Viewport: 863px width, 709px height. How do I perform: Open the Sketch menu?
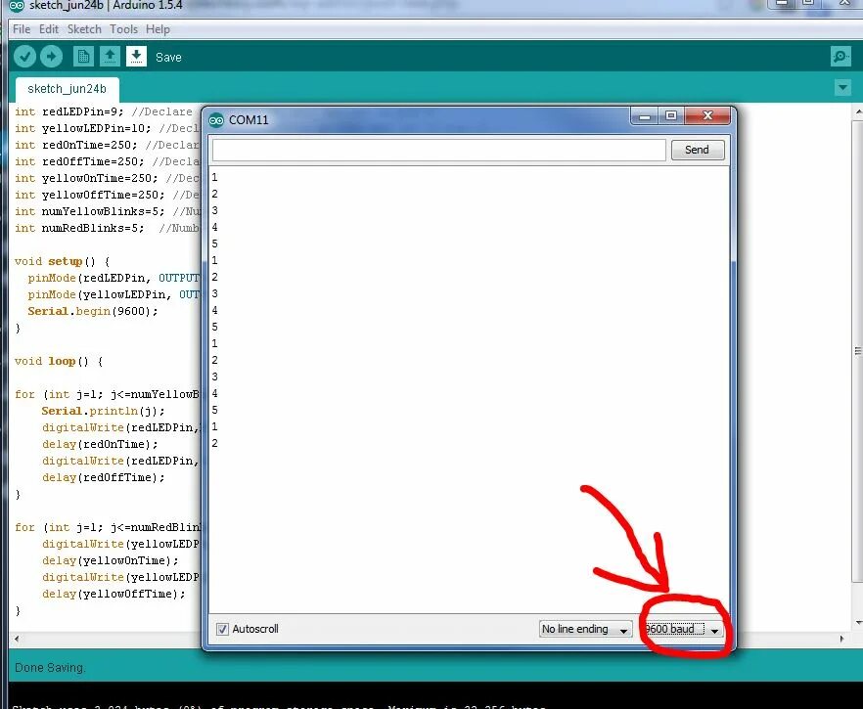84,29
